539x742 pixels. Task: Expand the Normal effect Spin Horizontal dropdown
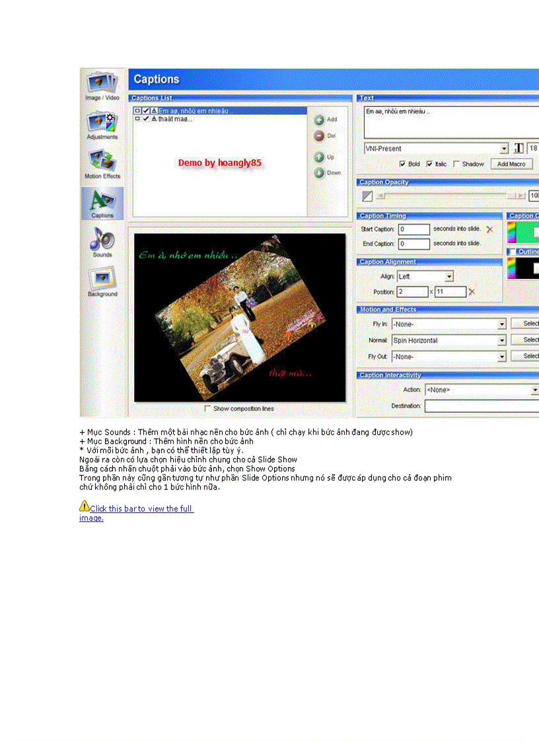point(503,340)
